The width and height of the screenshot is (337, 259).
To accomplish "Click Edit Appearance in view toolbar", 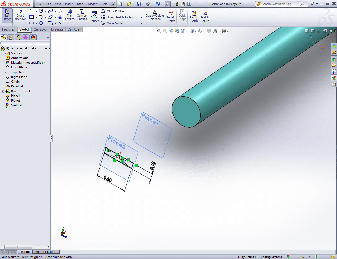I will pos(215,31).
